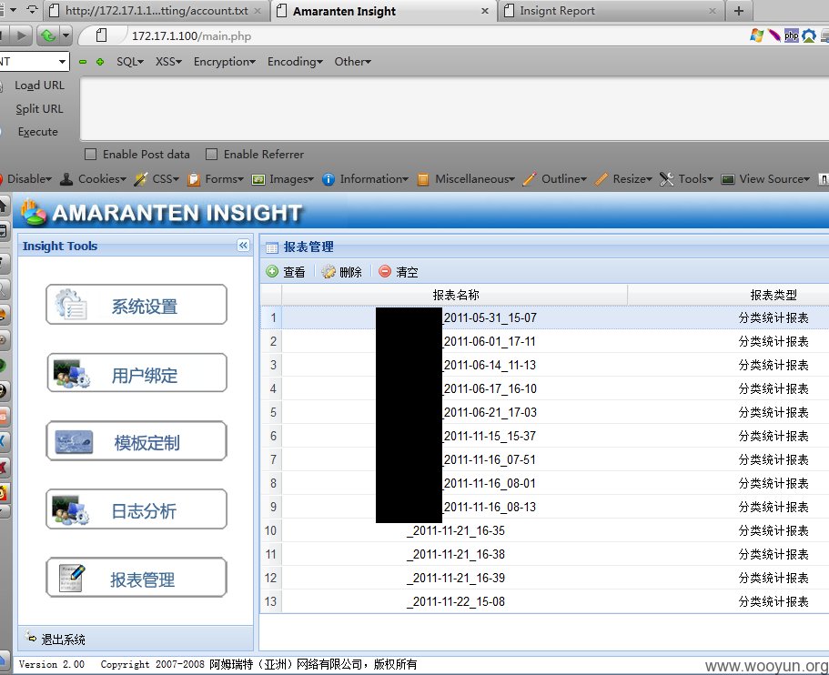This screenshot has height=675, width=829.
Task: Open 系统设置 system settings
Action: (x=136, y=305)
